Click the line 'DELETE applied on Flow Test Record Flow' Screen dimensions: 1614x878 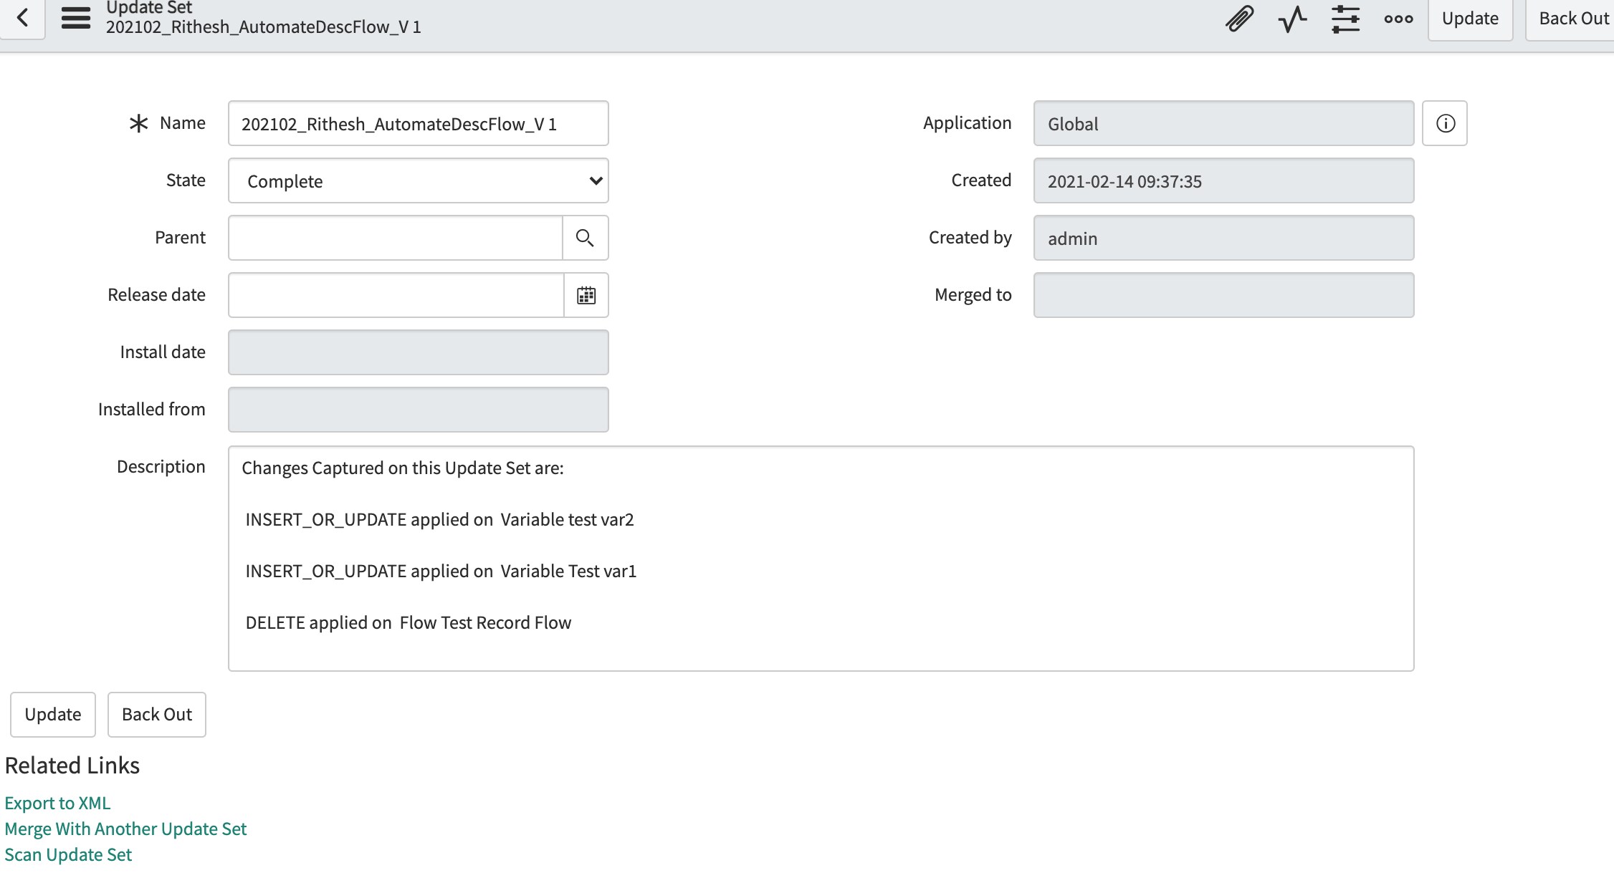click(409, 623)
